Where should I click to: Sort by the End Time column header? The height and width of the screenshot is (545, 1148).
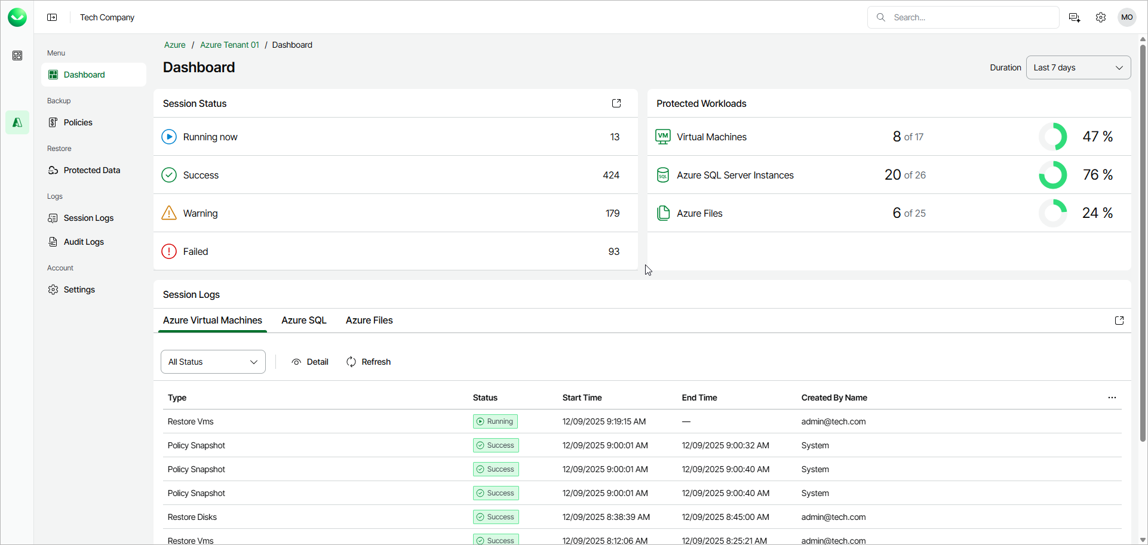(x=699, y=398)
